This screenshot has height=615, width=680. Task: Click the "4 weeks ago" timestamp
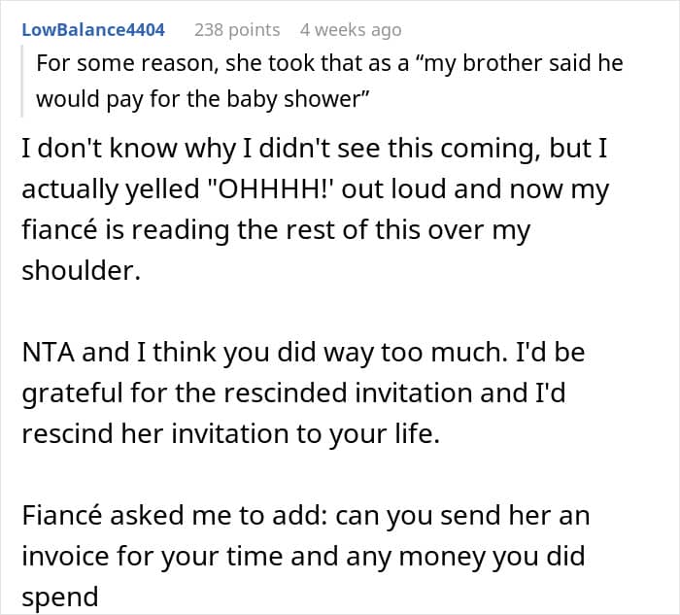350,30
